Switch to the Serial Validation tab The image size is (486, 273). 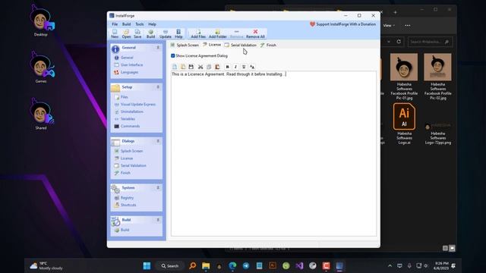(241, 45)
